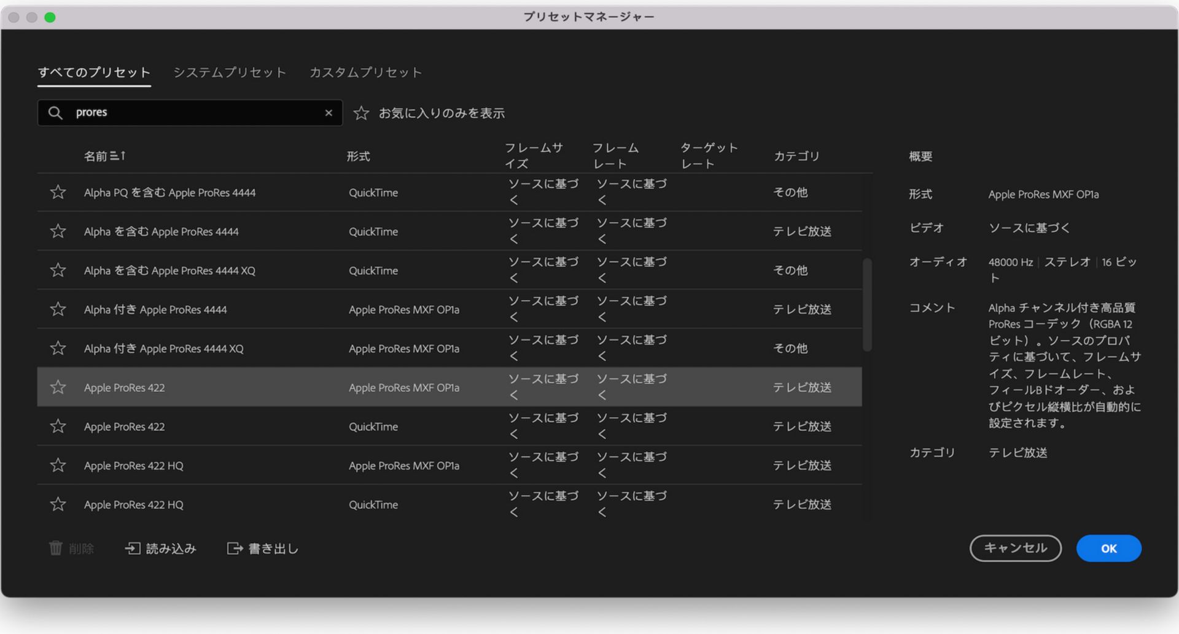Select preset Alpha を含む Apple ProRes 4444 XQ
1179x634 pixels.
click(169, 271)
